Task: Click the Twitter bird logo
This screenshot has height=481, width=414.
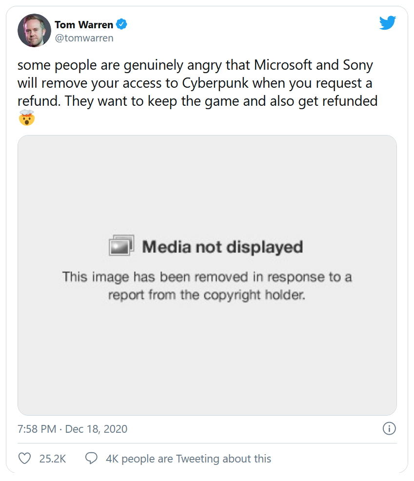Action: tap(388, 23)
